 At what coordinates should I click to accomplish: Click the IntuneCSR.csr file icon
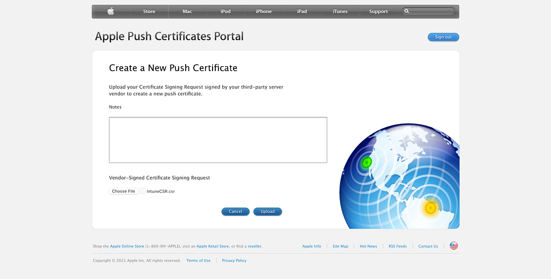(143, 191)
